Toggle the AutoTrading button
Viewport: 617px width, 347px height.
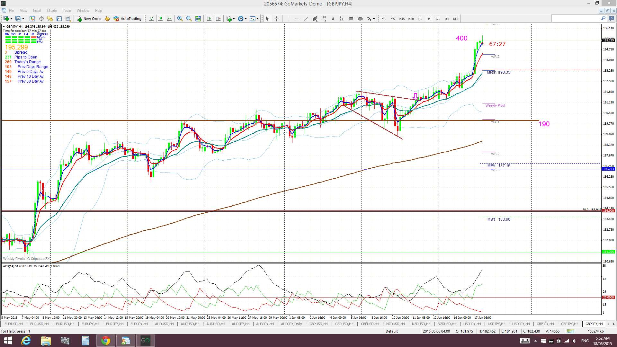[x=128, y=19]
